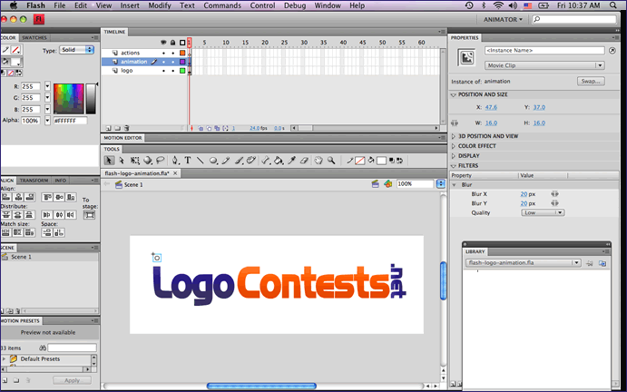Select the Paint Bucket tool
This screenshot has width=627, height=392.
[279, 161]
